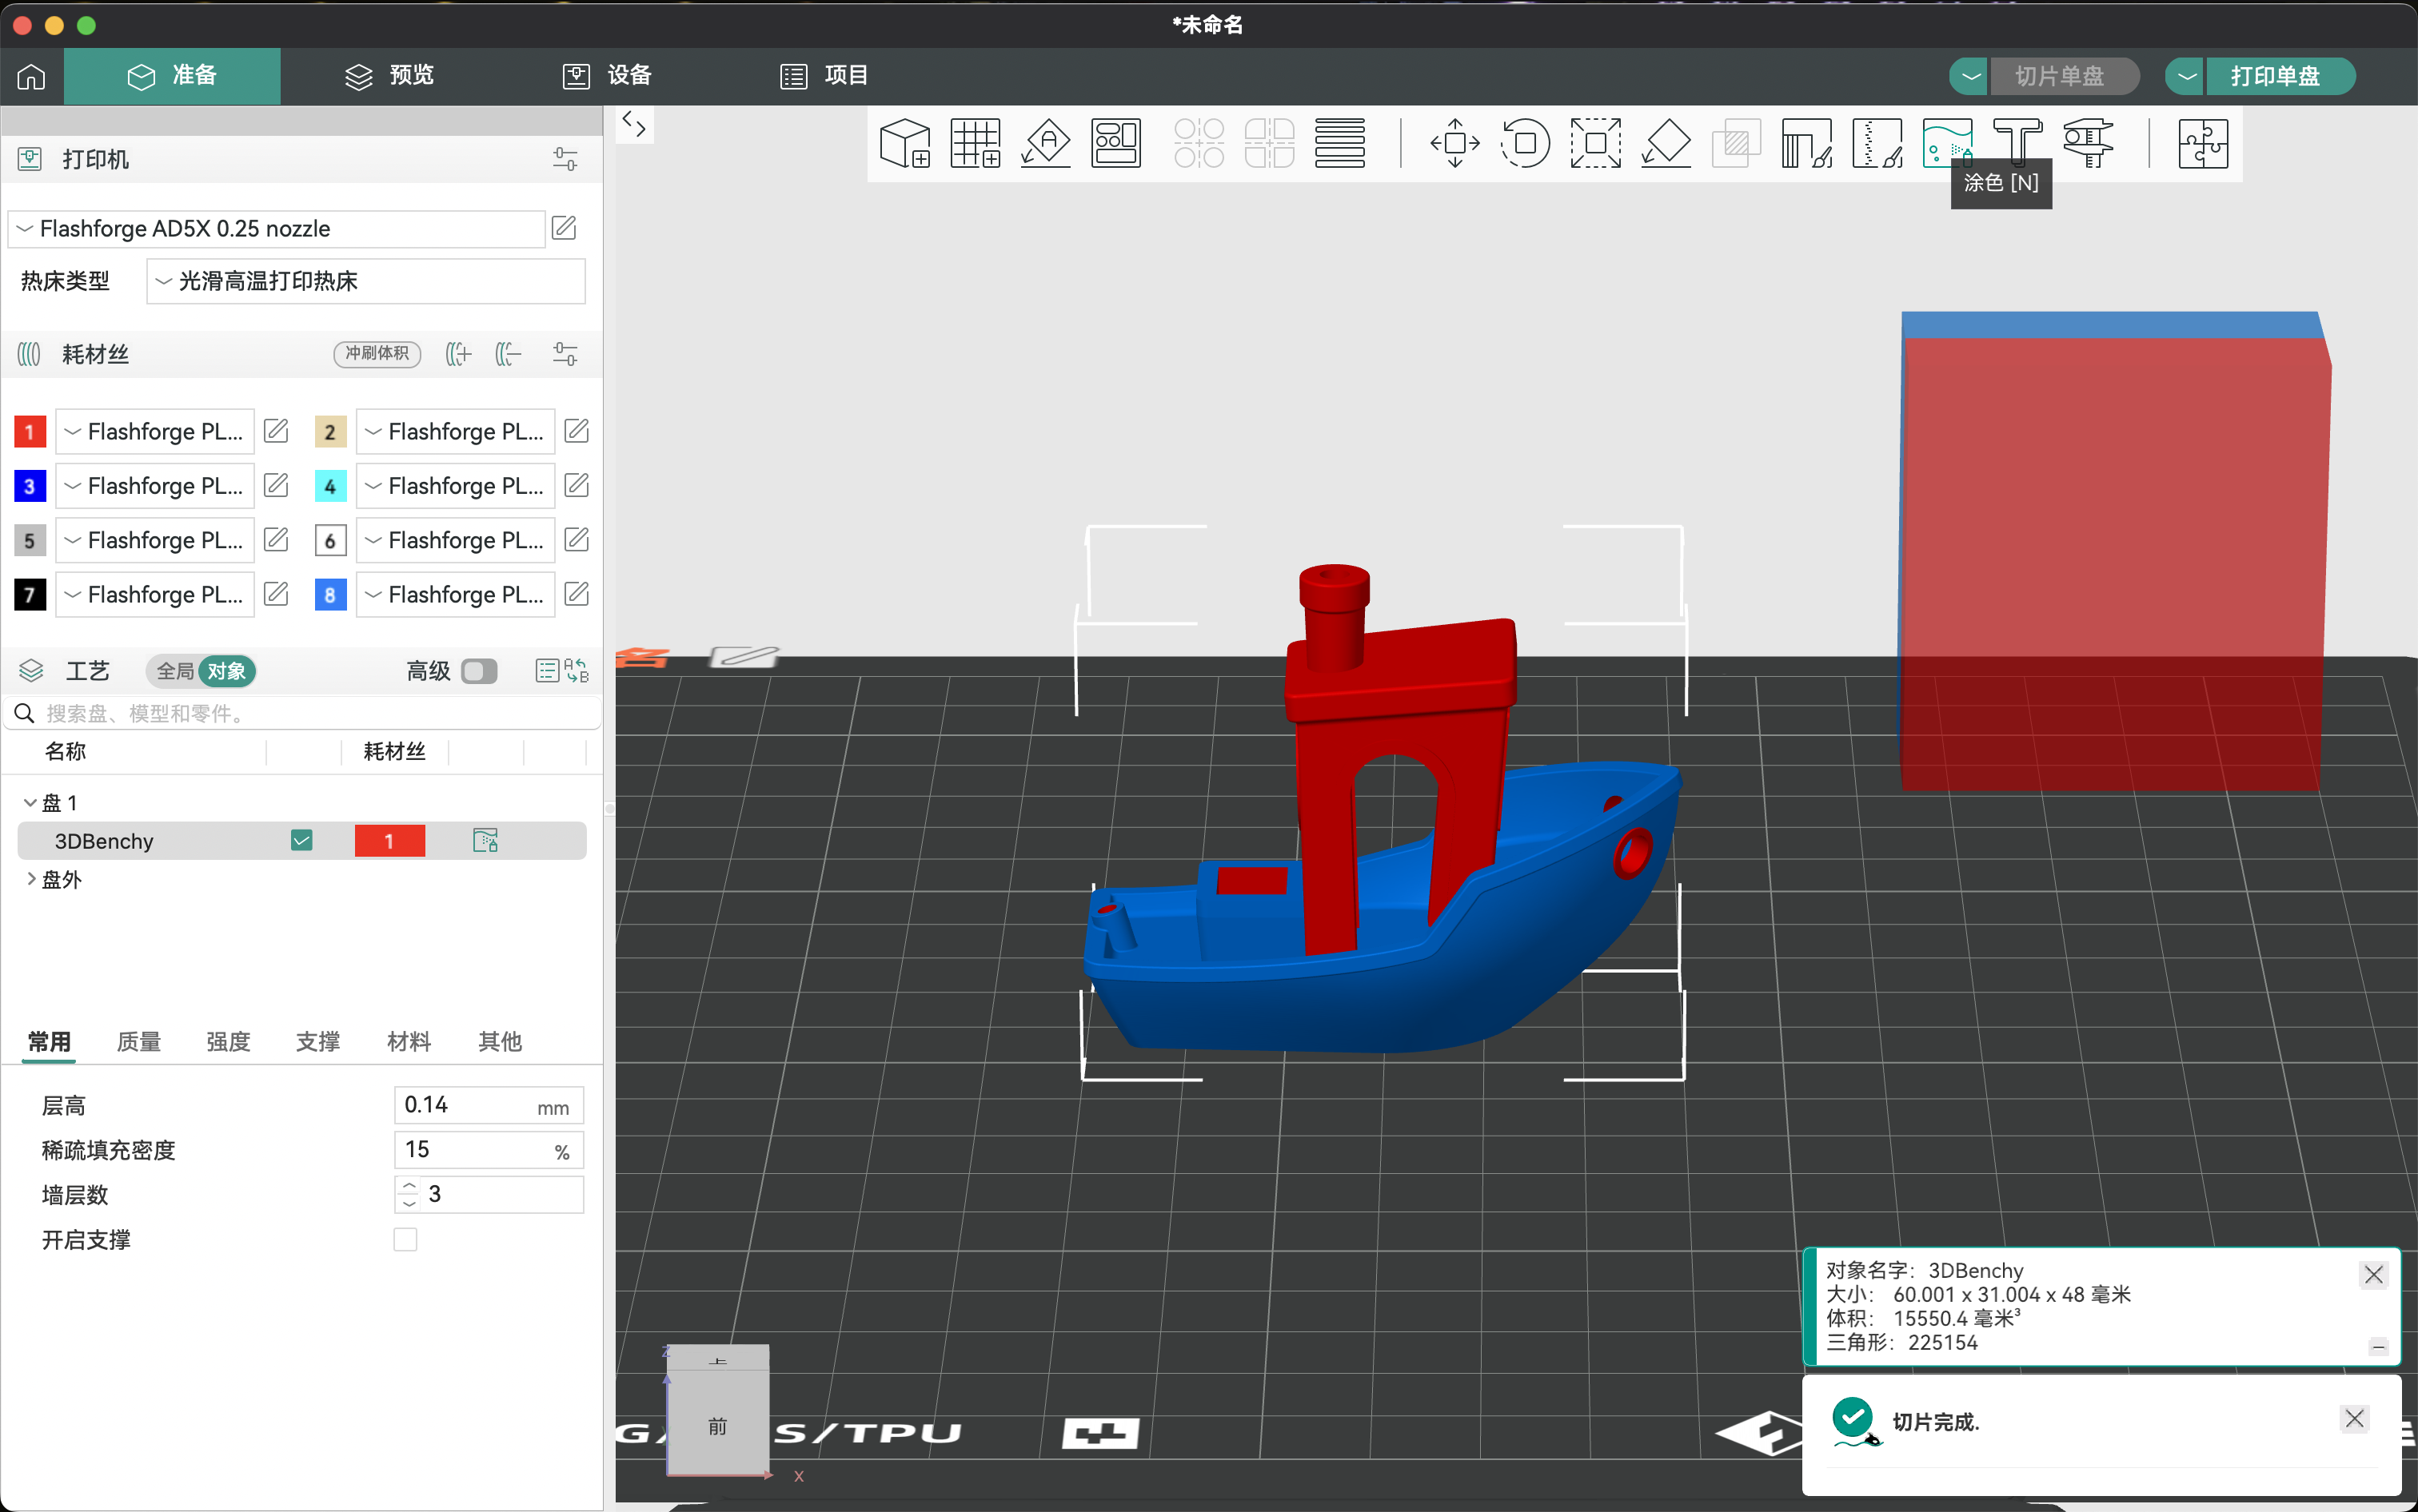Image resolution: width=2418 pixels, height=1512 pixels.
Task: Open the slice plate dropdown arrow
Action: [1969, 76]
